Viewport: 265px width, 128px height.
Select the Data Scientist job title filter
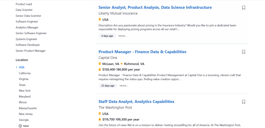pyautogui.click(x=24, y=10)
